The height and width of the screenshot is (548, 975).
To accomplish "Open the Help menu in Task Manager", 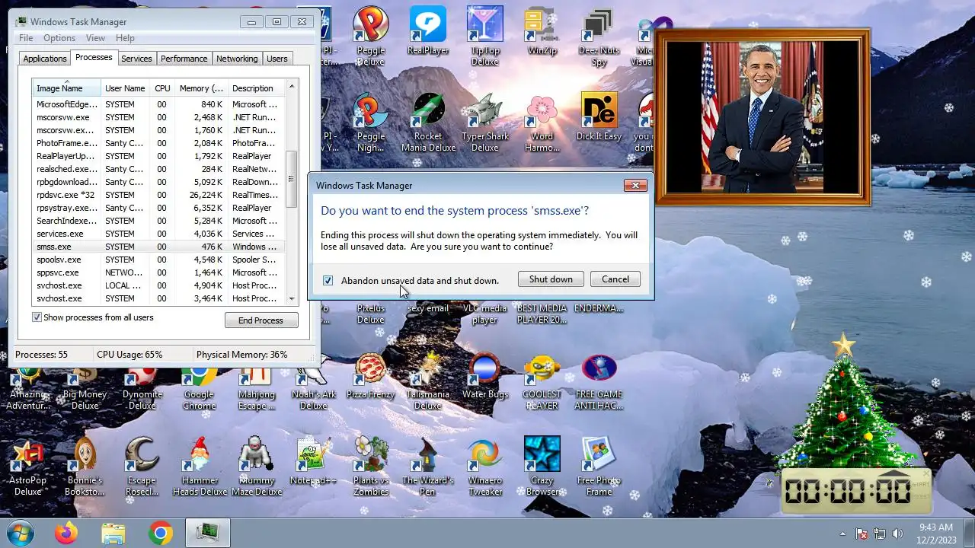I will (125, 38).
